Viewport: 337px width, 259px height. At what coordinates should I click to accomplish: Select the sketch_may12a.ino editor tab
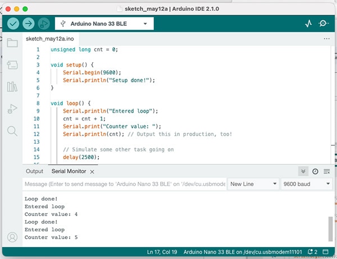48,38
